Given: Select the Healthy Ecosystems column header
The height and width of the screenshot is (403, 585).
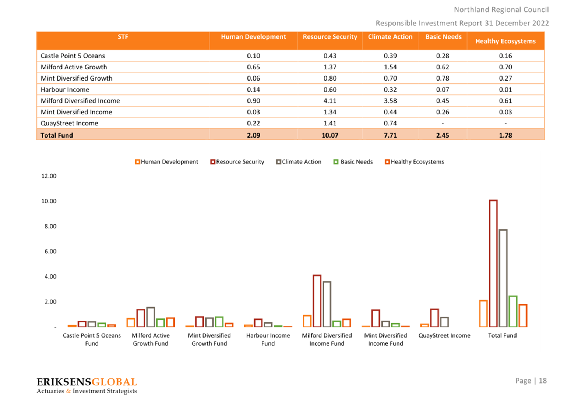Looking at the screenshot, I should click(505, 41).
